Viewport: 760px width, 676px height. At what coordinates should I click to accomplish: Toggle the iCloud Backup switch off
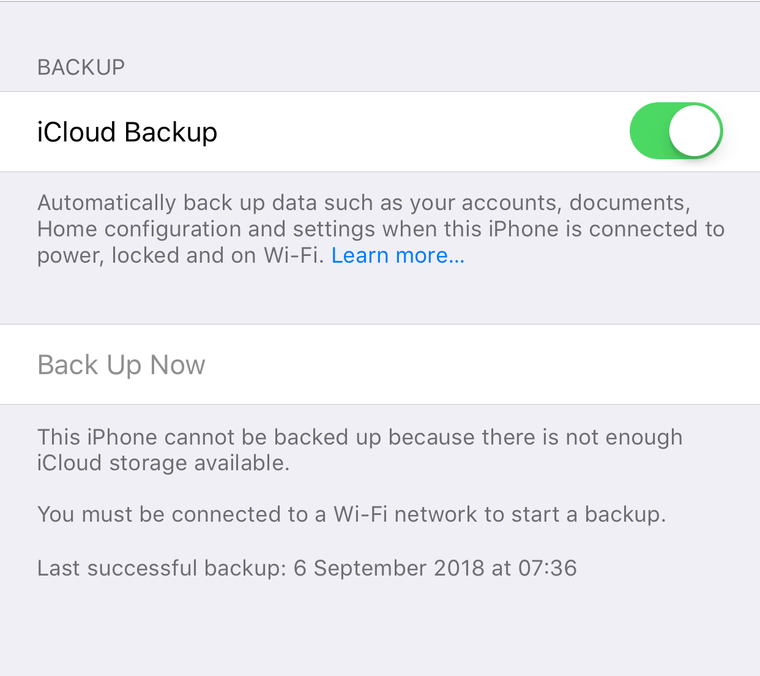click(x=676, y=131)
